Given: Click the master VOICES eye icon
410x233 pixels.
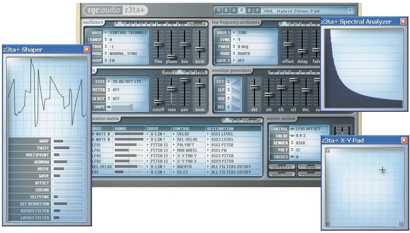Looking at the screenshot, I should pyautogui.click(x=292, y=157).
